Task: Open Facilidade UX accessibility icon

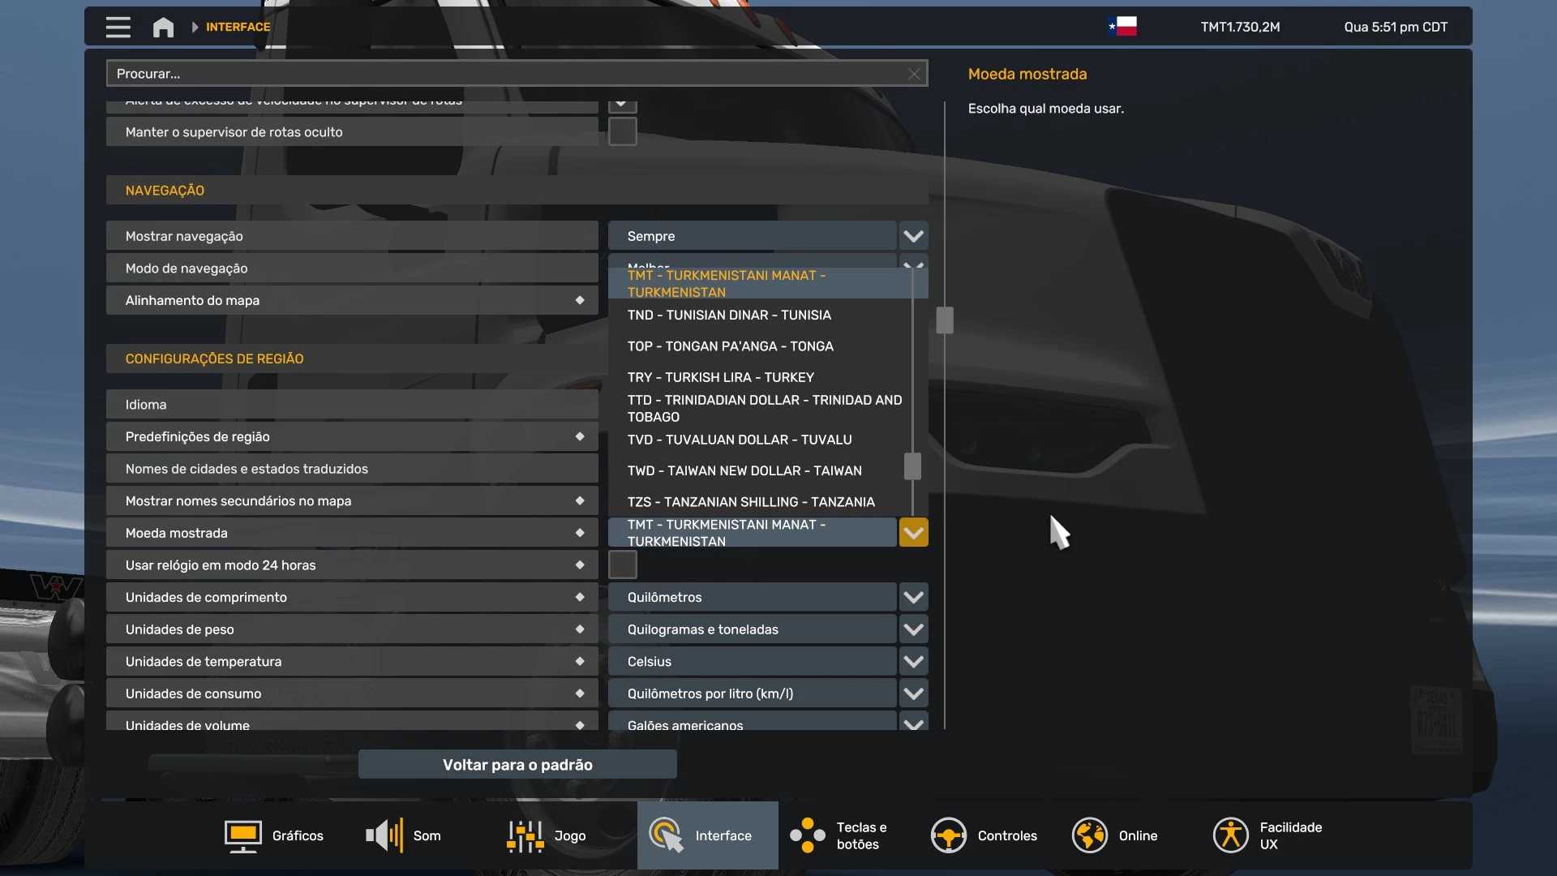Action: pyautogui.click(x=1230, y=835)
